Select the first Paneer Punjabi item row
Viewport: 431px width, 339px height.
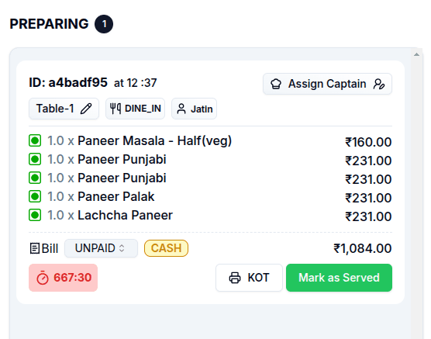point(210,160)
